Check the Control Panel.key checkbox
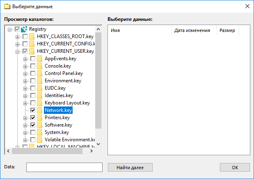The width and height of the screenshot is (254, 179). pyautogui.click(x=33, y=73)
